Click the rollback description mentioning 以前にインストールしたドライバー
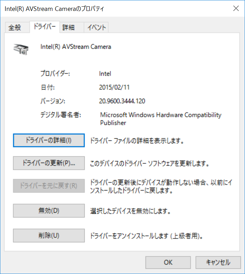Image resolution: width=245 pixels, height=274 pixels. coord(161,187)
